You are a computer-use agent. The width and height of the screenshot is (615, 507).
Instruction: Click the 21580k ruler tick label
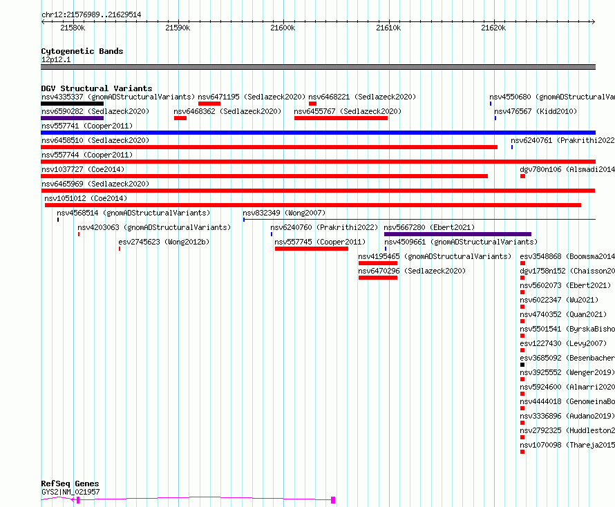point(73,28)
